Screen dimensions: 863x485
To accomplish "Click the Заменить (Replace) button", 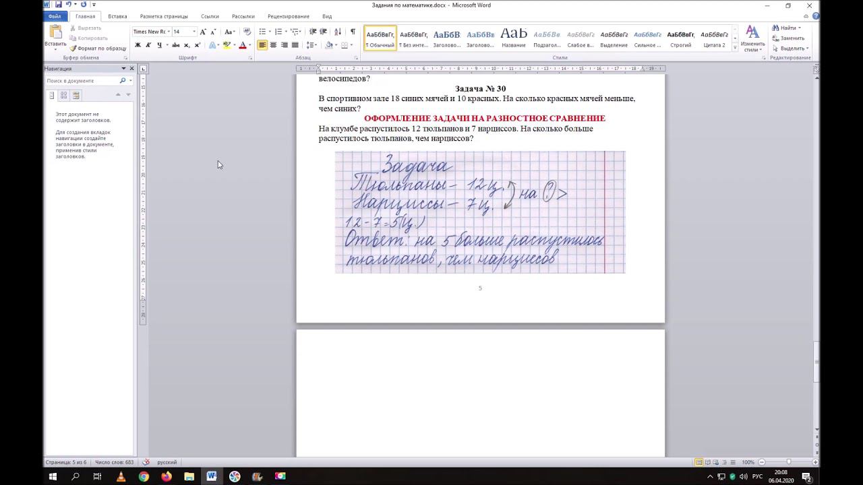I will 788,38.
